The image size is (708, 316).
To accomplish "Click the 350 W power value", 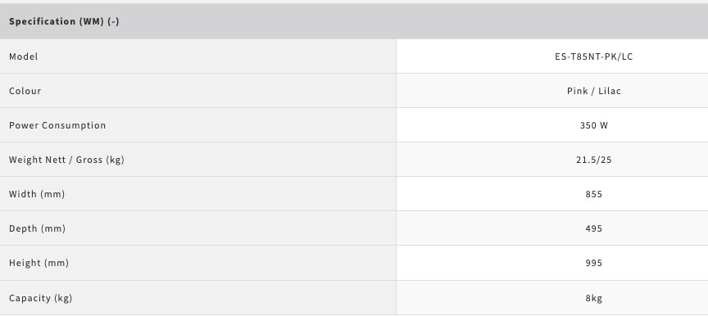I will point(594,125).
